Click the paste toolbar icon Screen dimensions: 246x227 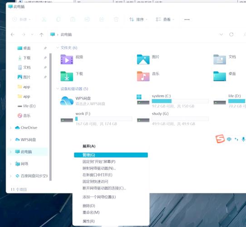[x=73, y=20]
